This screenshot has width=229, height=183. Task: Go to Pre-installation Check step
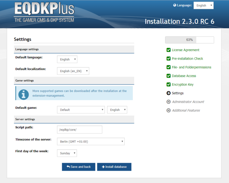pyautogui.click(x=187, y=58)
